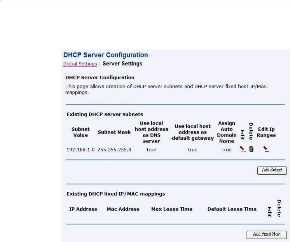Click the IP Address column header
The width and height of the screenshot is (291, 242).
[83, 209]
